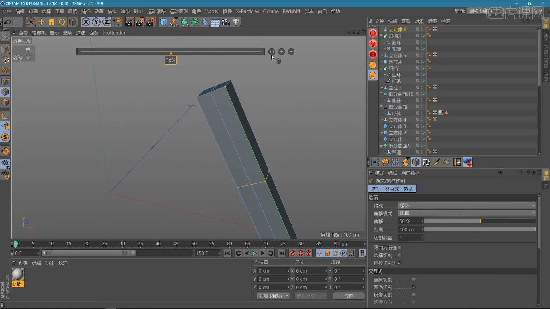The height and width of the screenshot is (309, 550).
Task: Click the plus button beside cut slider
Action: tap(282, 52)
